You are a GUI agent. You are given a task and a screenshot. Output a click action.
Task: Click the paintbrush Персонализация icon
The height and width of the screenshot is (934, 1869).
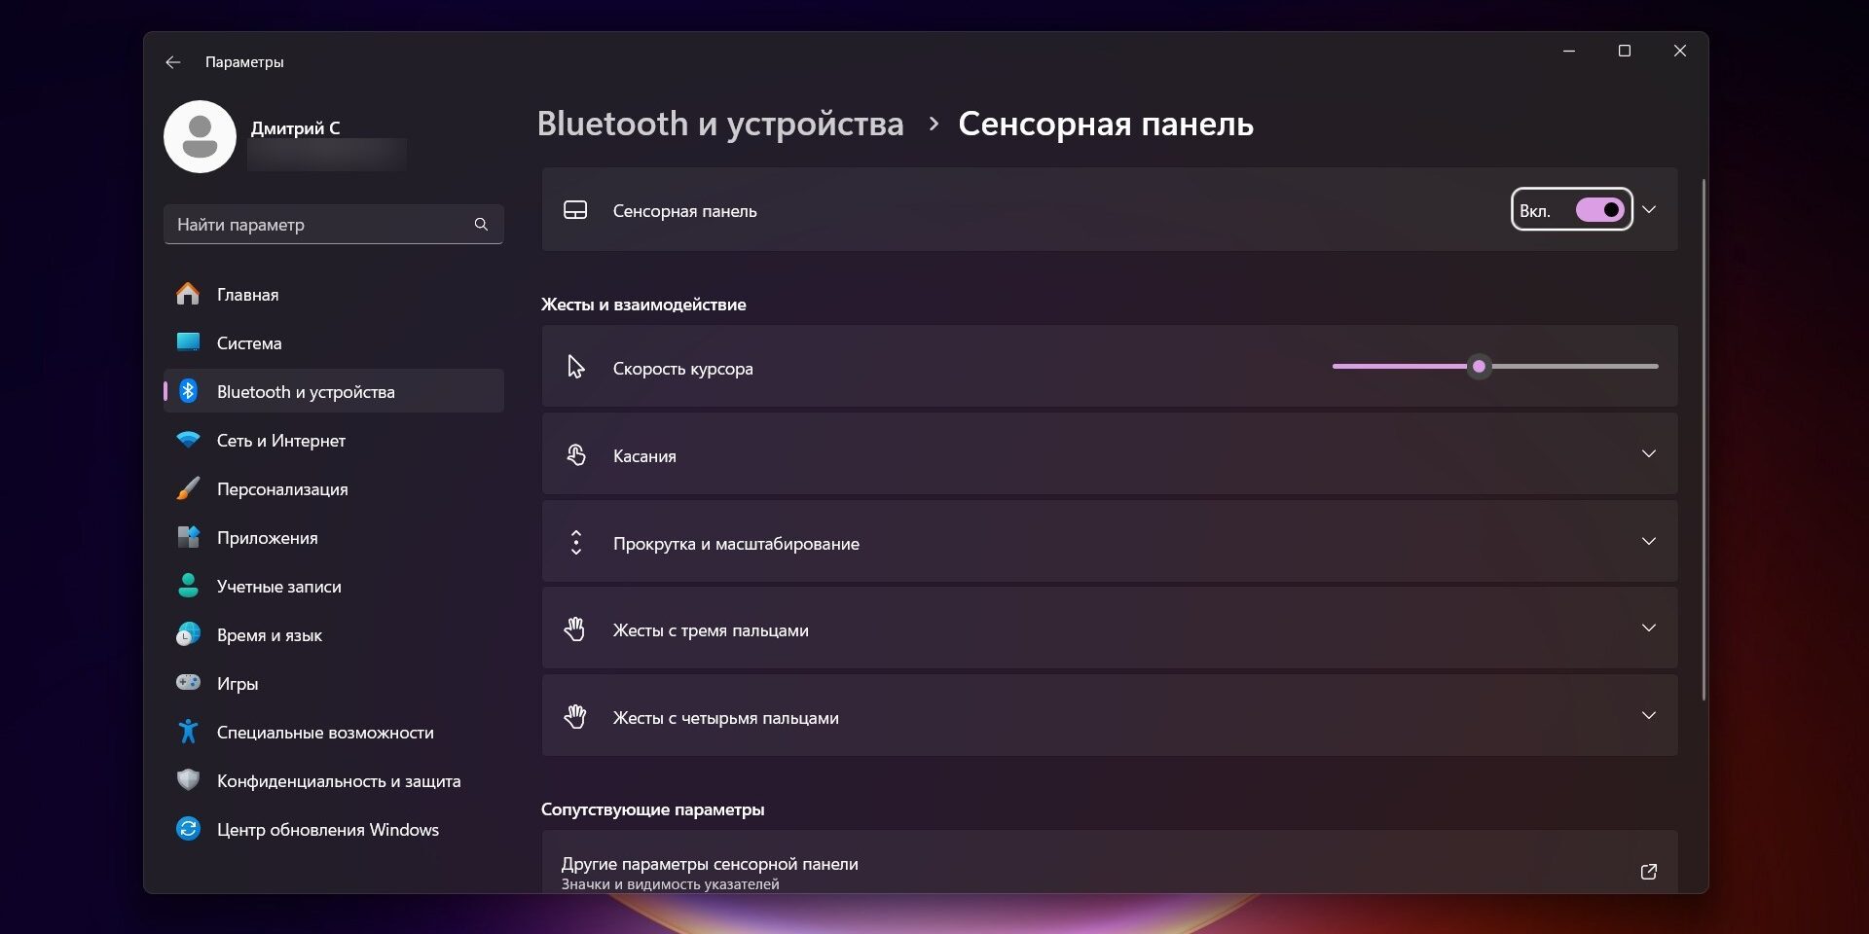[x=188, y=488]
